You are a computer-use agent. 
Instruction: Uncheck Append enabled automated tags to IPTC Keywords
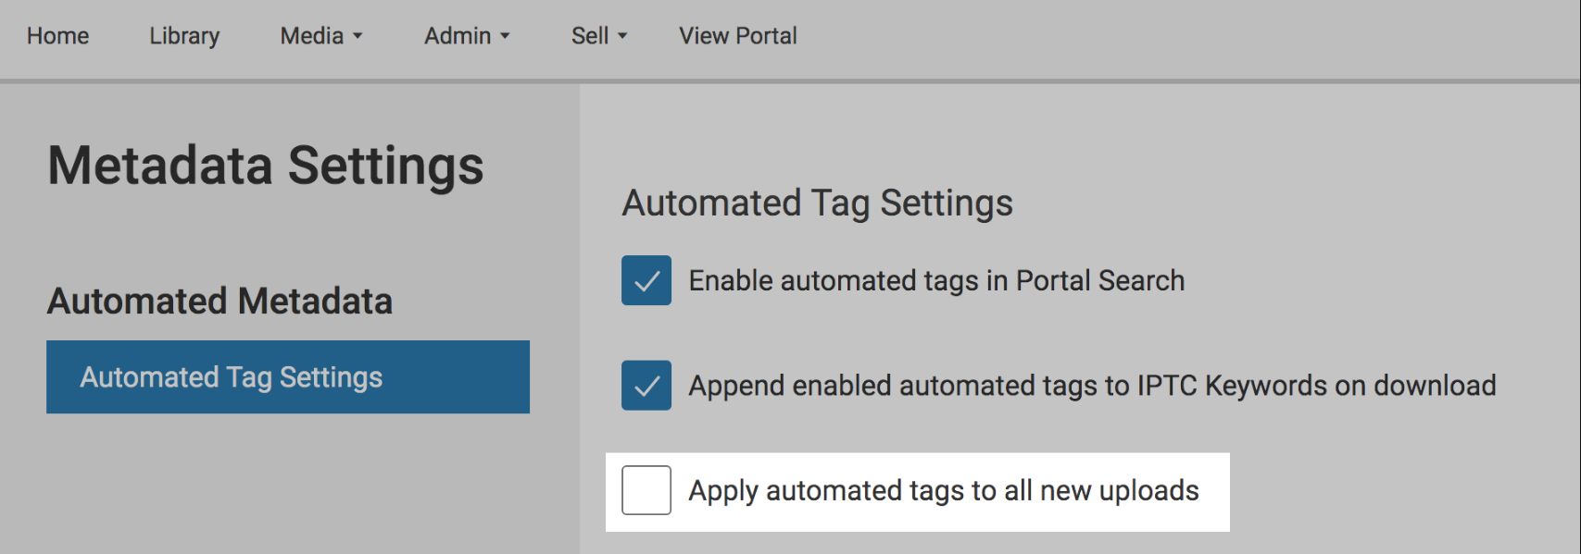(646, 385)
